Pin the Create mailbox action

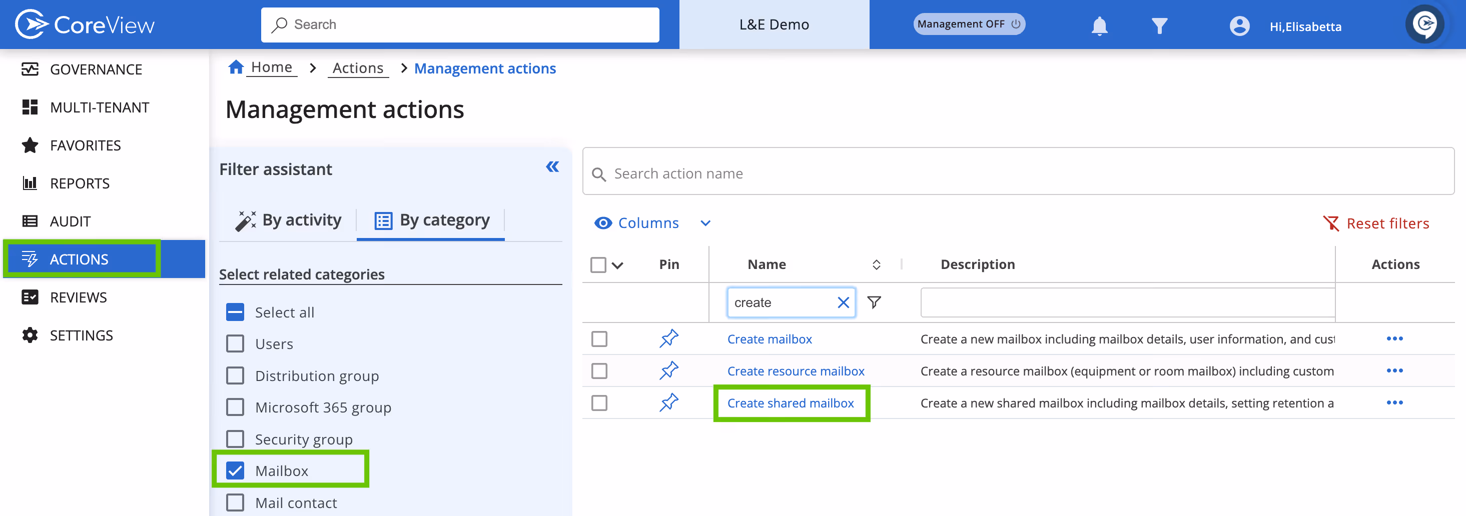coord(668,338)
